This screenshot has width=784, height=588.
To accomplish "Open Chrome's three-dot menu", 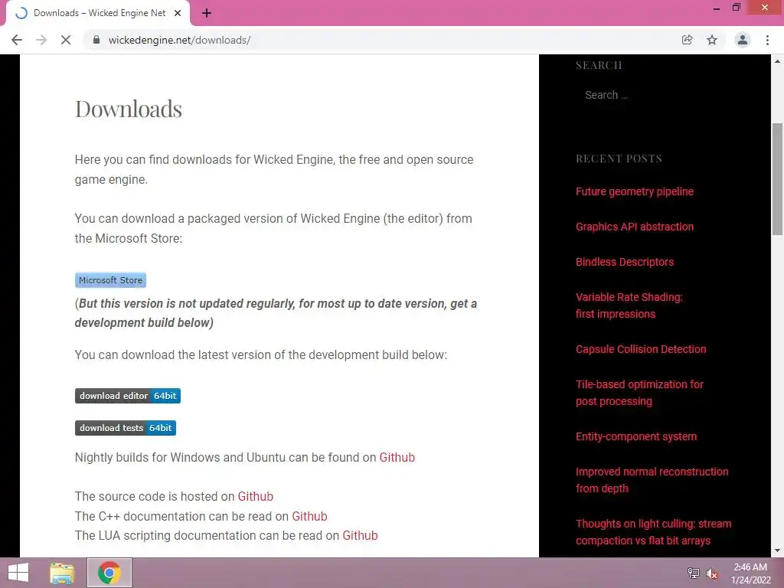I will (767, 40).
